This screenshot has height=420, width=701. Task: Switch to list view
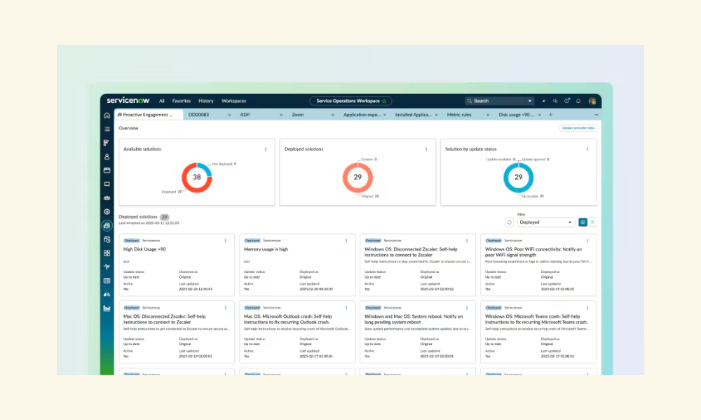click(x=592, y=223)
